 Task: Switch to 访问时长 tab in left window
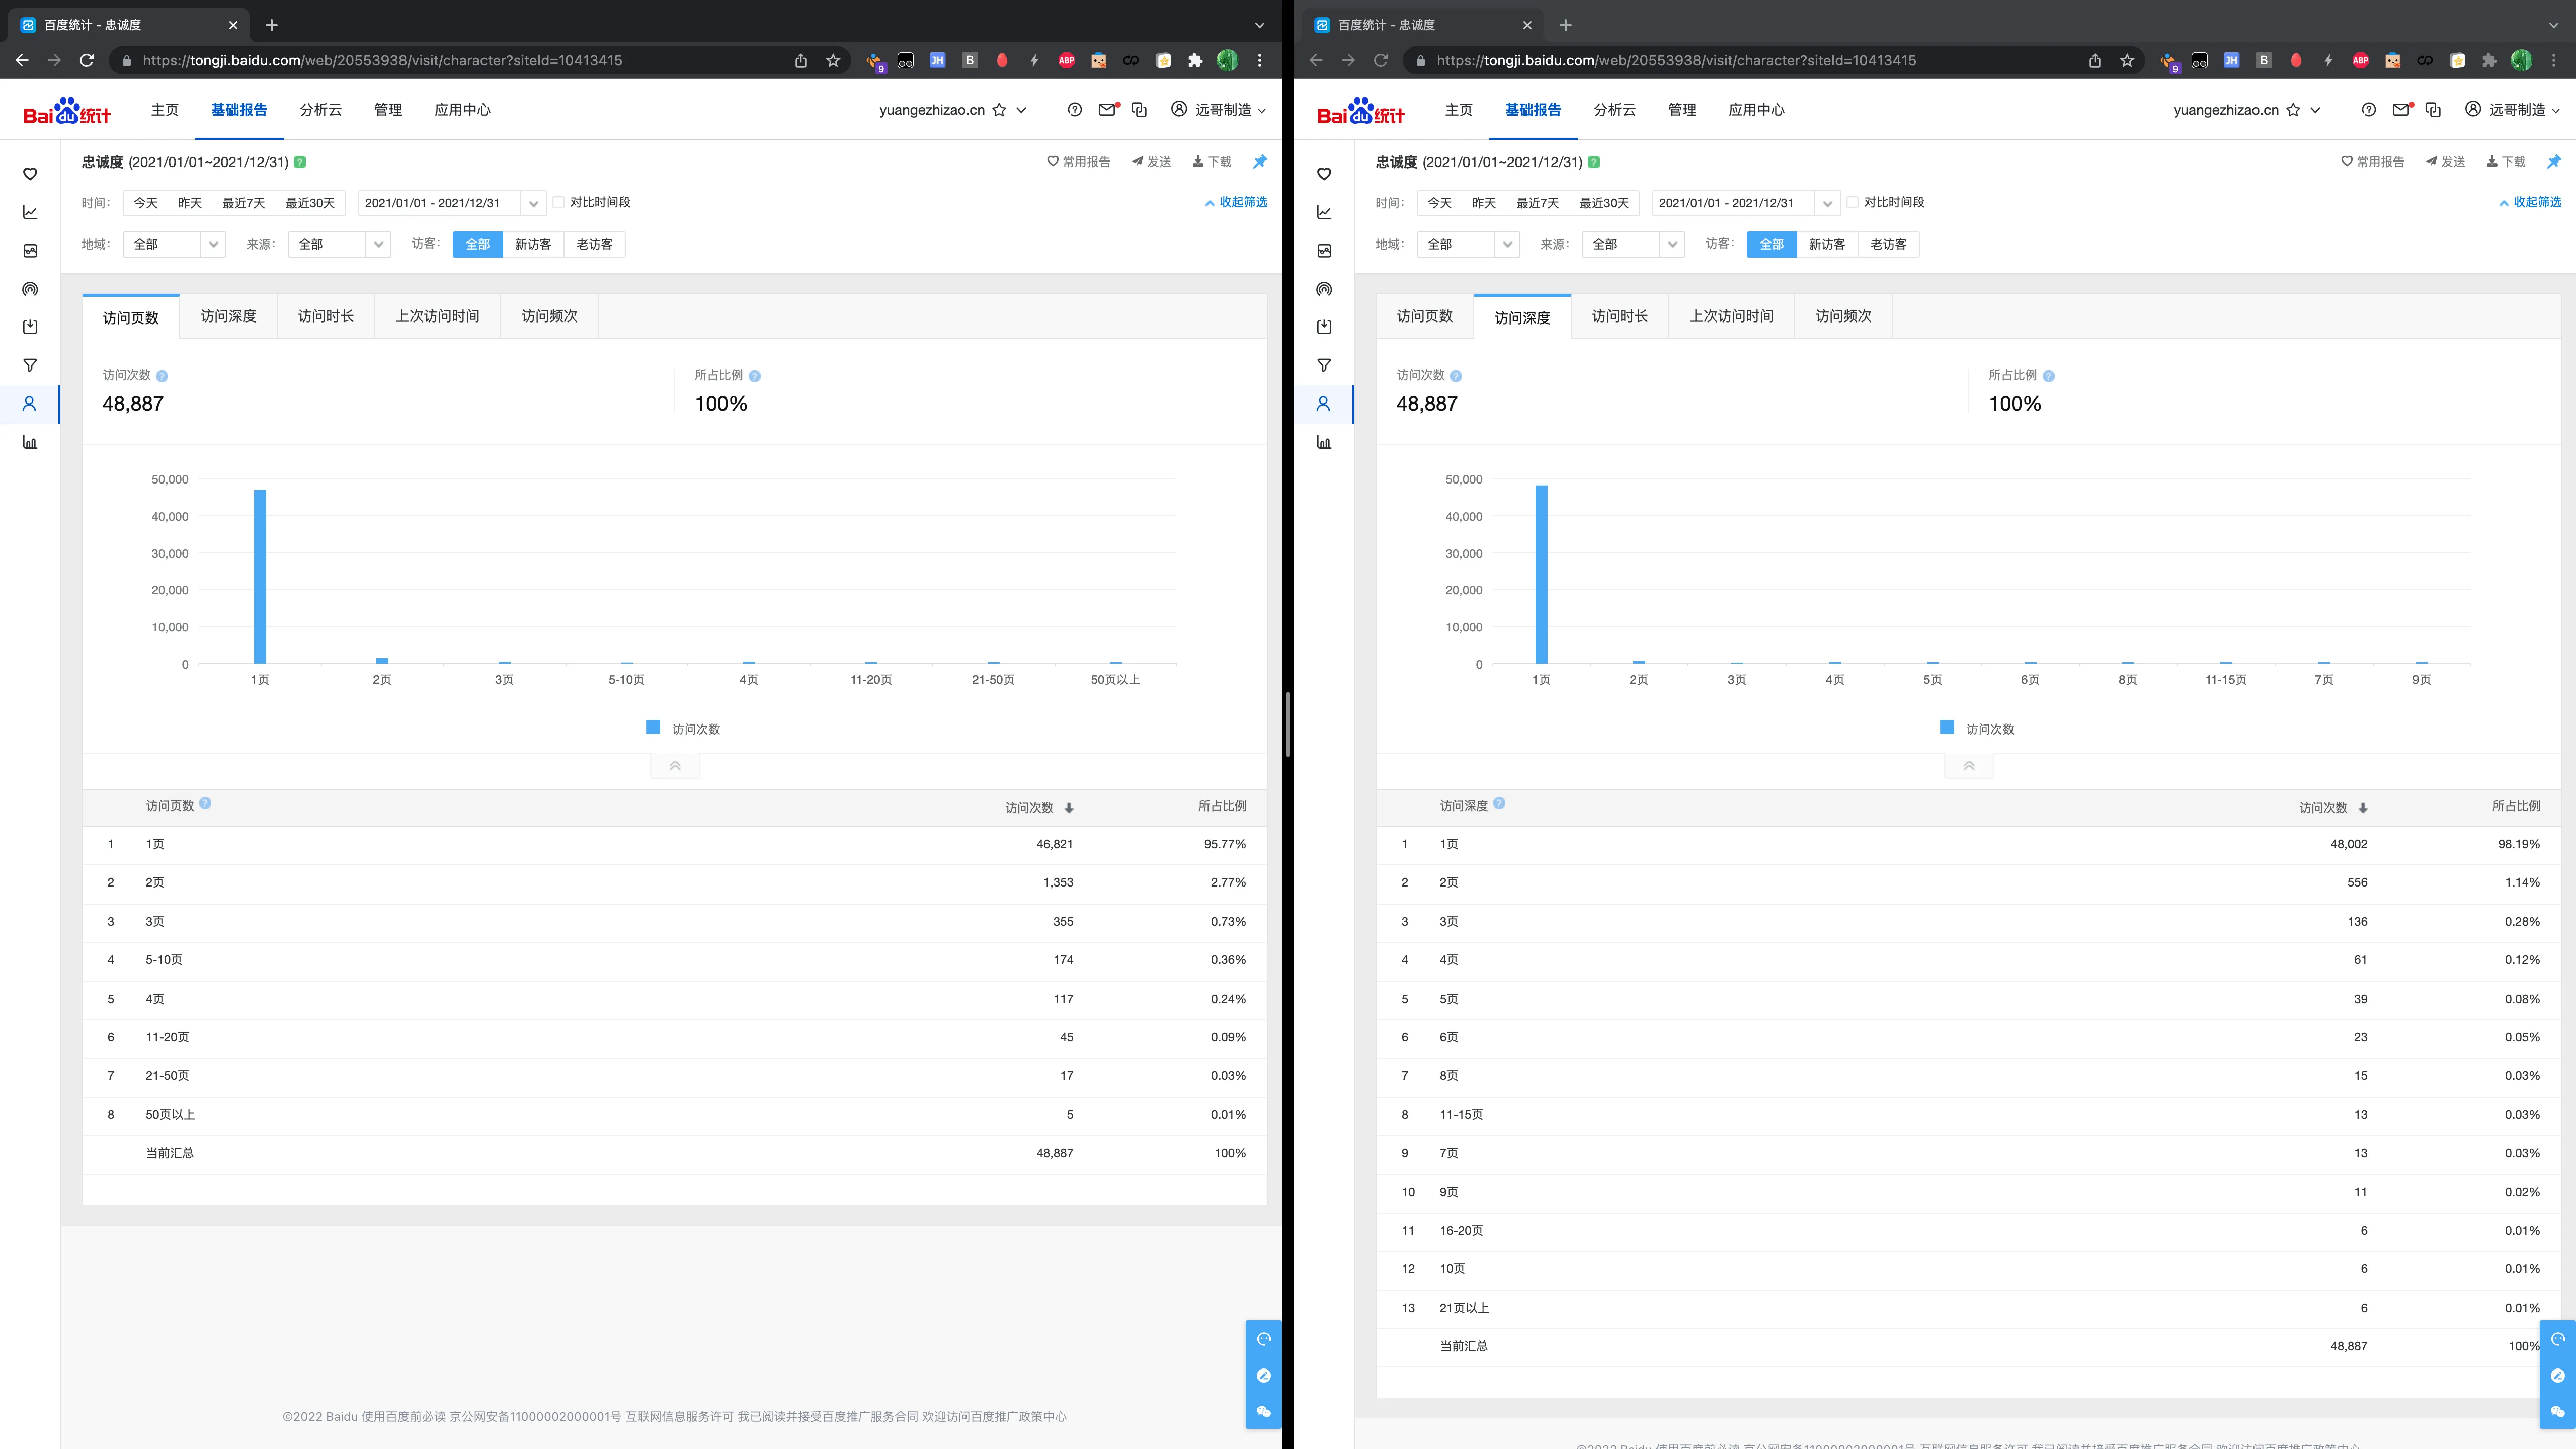[325, 316]
